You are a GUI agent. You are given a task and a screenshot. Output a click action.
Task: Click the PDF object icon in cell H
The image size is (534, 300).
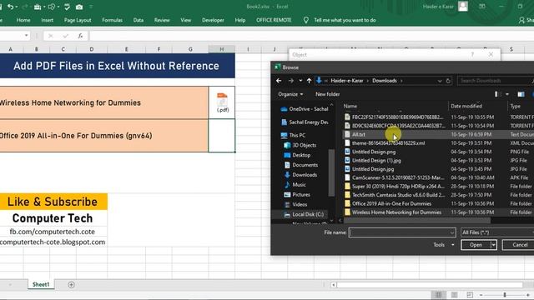click(x=222, y=102)
